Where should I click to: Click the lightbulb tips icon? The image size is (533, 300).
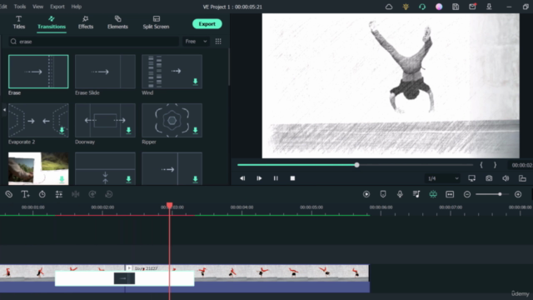[406, 7]
